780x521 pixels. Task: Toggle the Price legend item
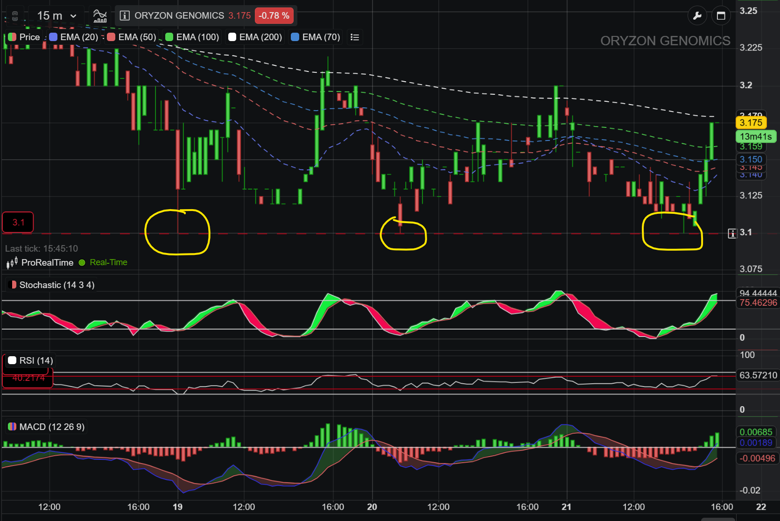[x=24, y=37]
